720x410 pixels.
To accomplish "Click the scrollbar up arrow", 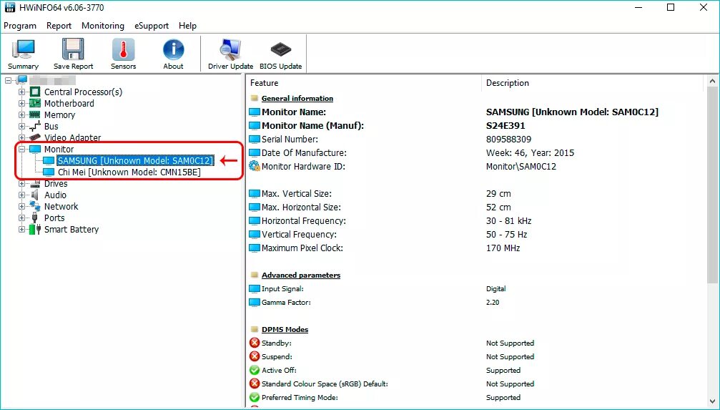I will pyautogui.click(x=712, y=82).
